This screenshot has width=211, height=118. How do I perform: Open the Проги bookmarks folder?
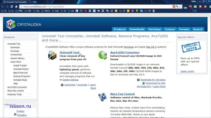click(x=46, y=11)
